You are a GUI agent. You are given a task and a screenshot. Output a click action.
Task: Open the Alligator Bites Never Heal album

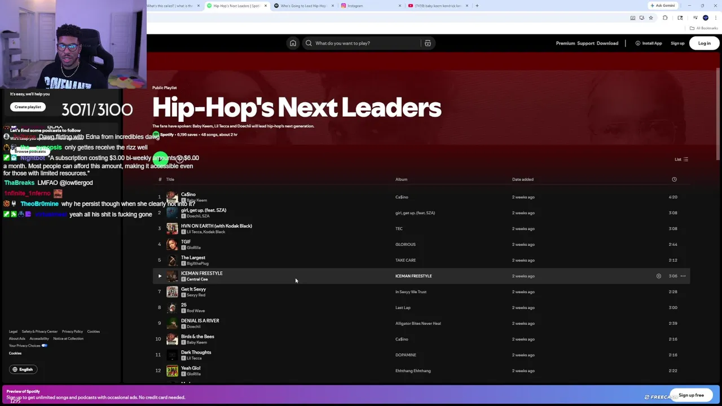point(418,324)
